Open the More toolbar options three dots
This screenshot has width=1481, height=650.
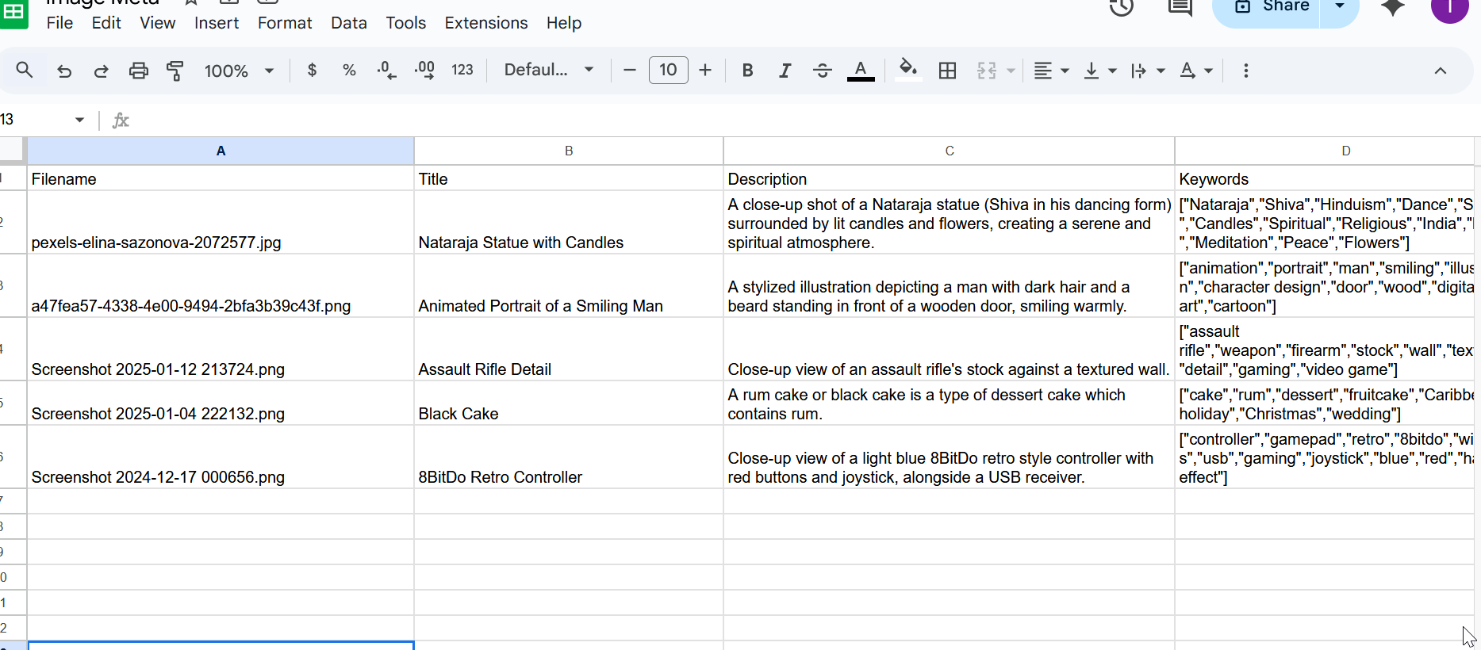point(1245,71)
